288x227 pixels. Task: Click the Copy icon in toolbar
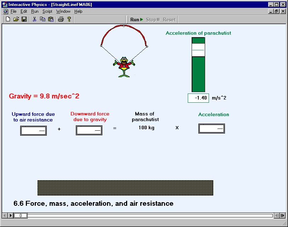43,19
